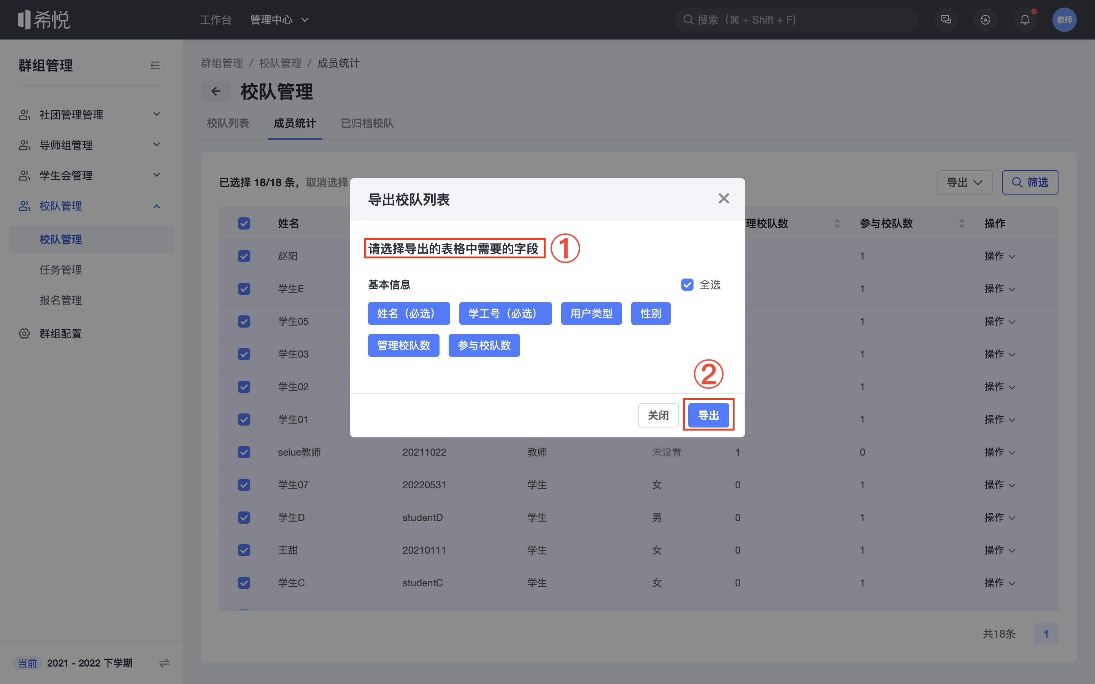Expand the 导师组管理 chevron

click(157, 144)
